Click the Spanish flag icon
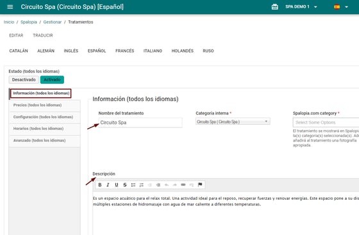359x235 pixels. tap(337, 7)
